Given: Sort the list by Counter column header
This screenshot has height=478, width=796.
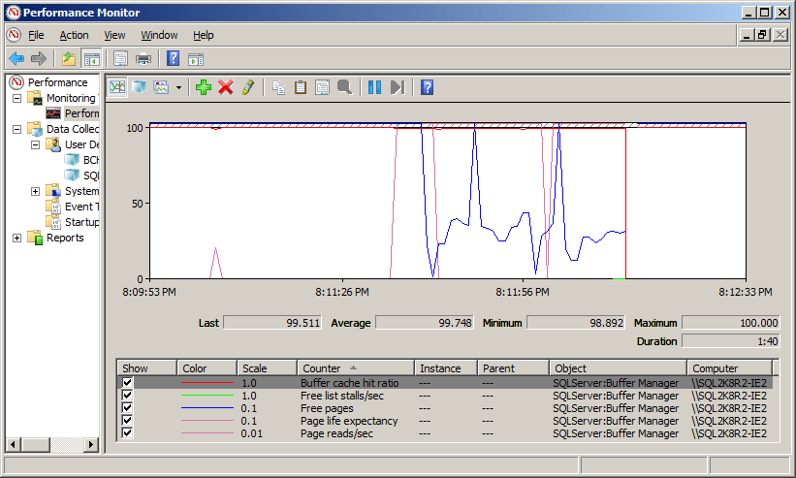Looking at the screenshot, I should [x=355, y=368].
